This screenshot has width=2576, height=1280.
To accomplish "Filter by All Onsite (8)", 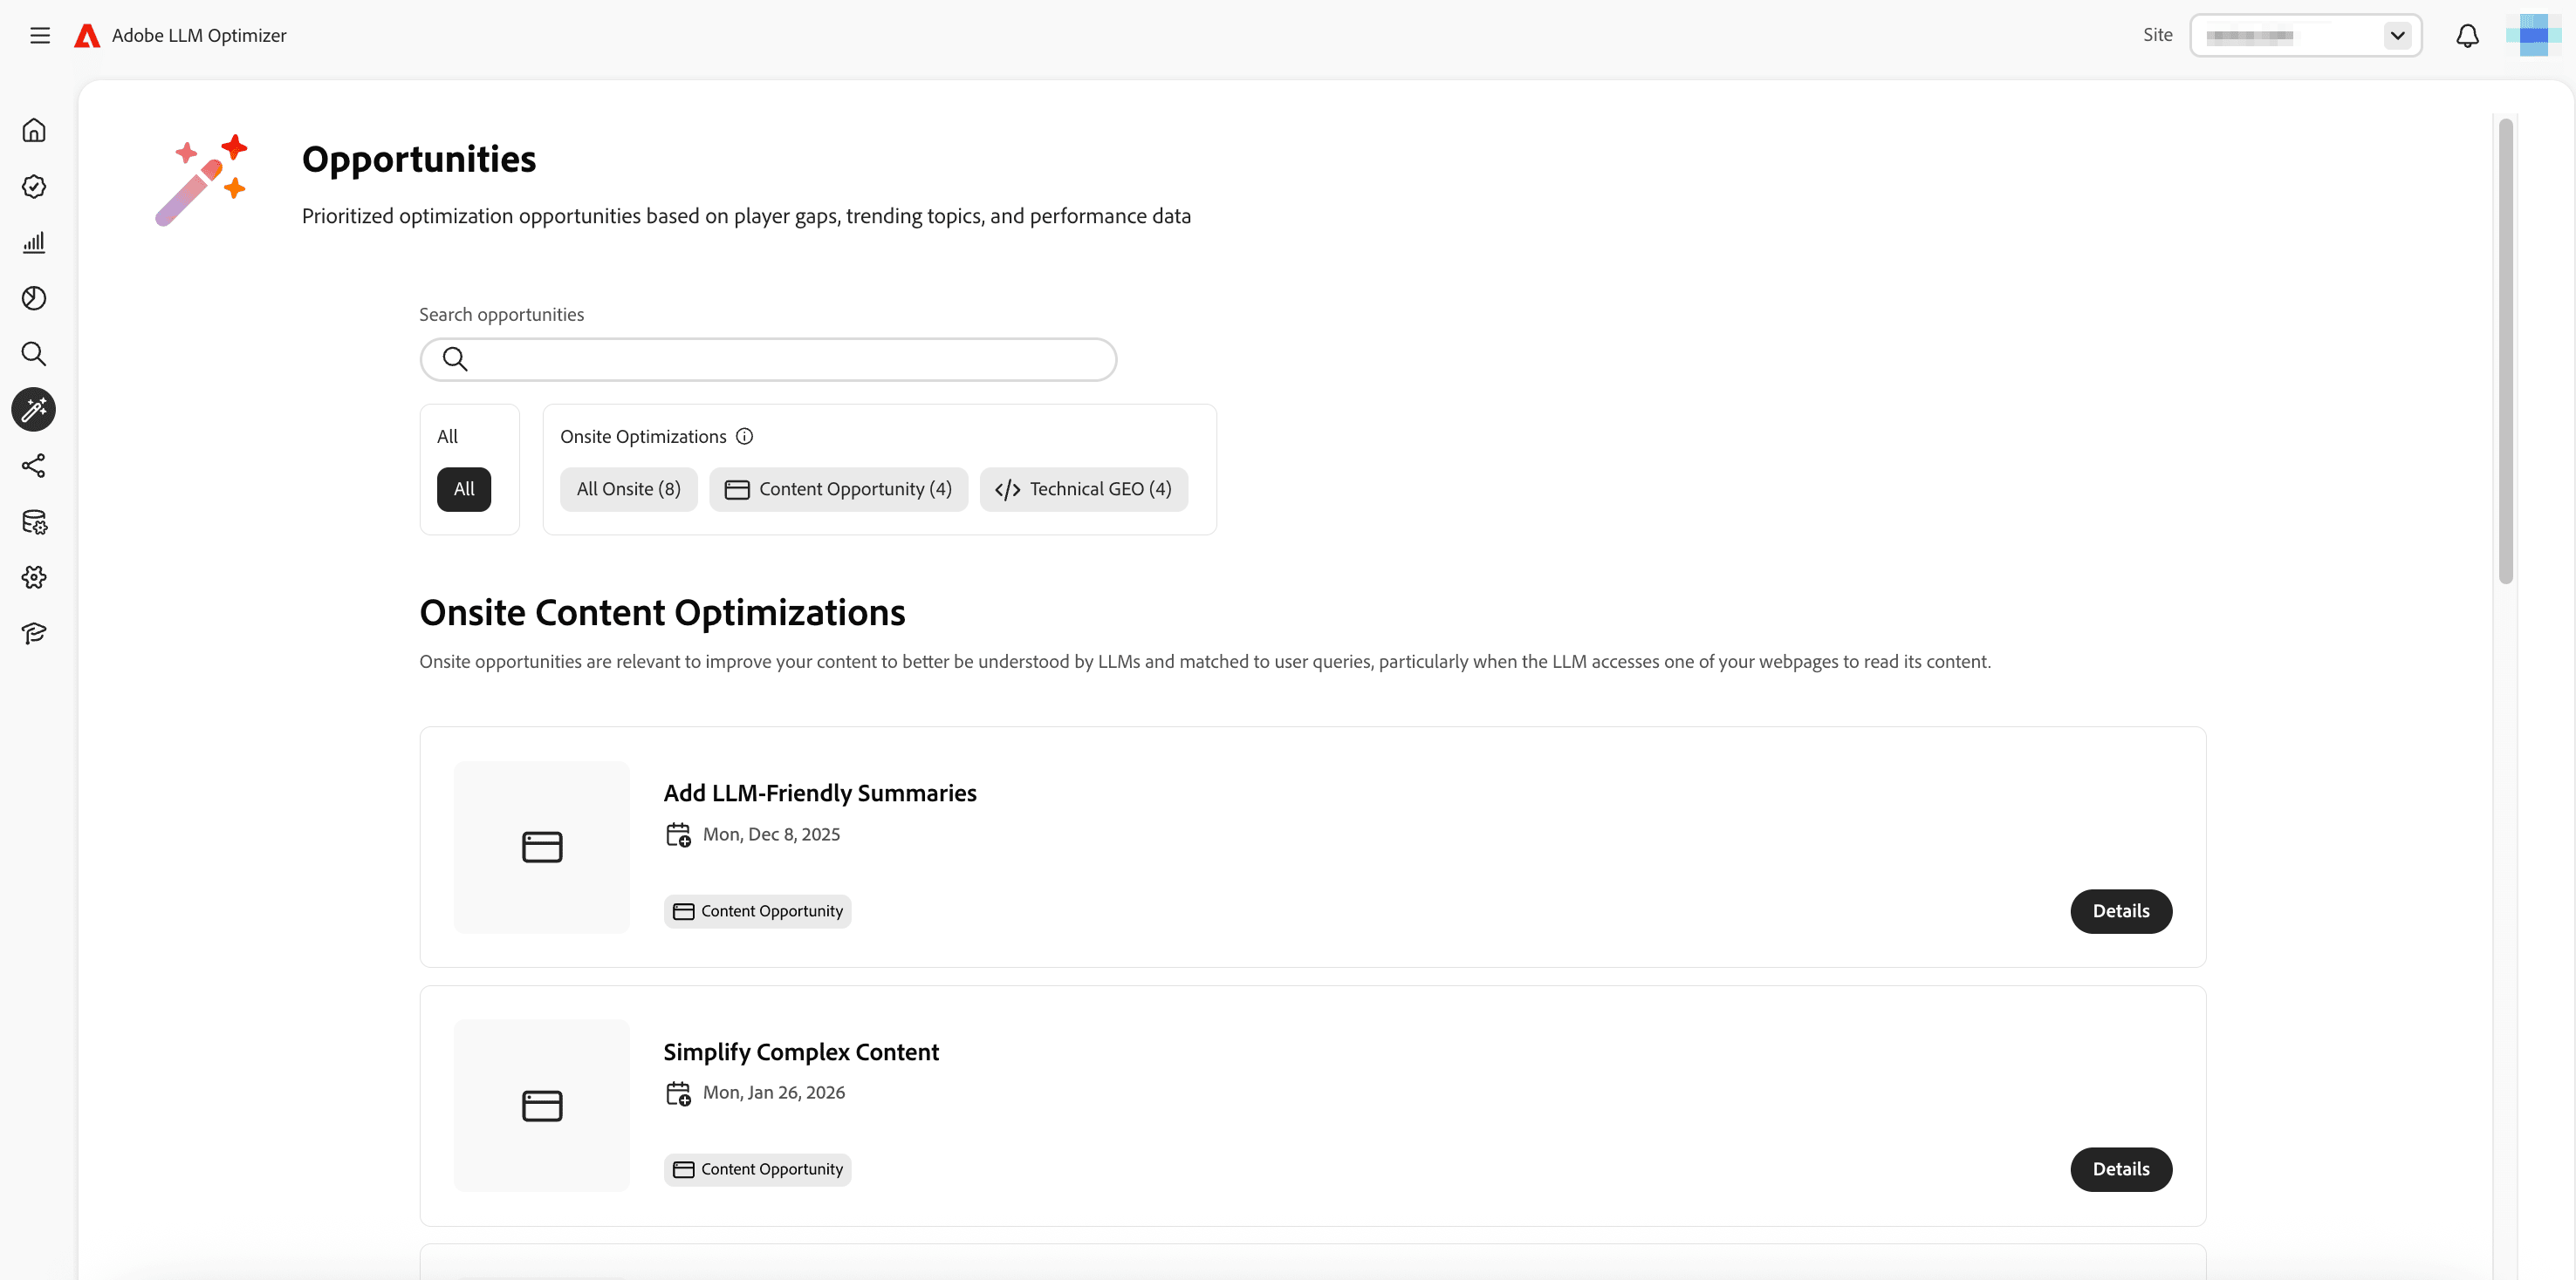I will [x=628, y=490].
